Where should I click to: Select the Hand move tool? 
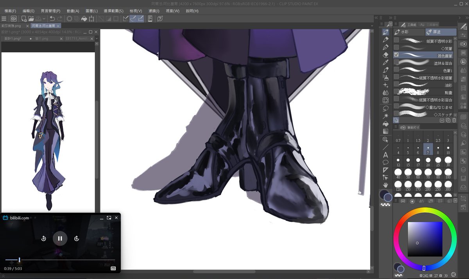coord(386,184)
